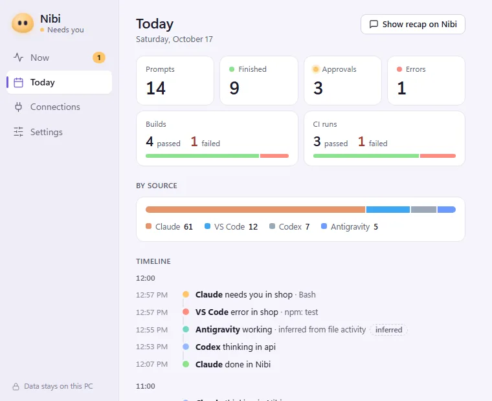
Task: Click the green passed segment of Builds bar
Action: tap(203, 156)
